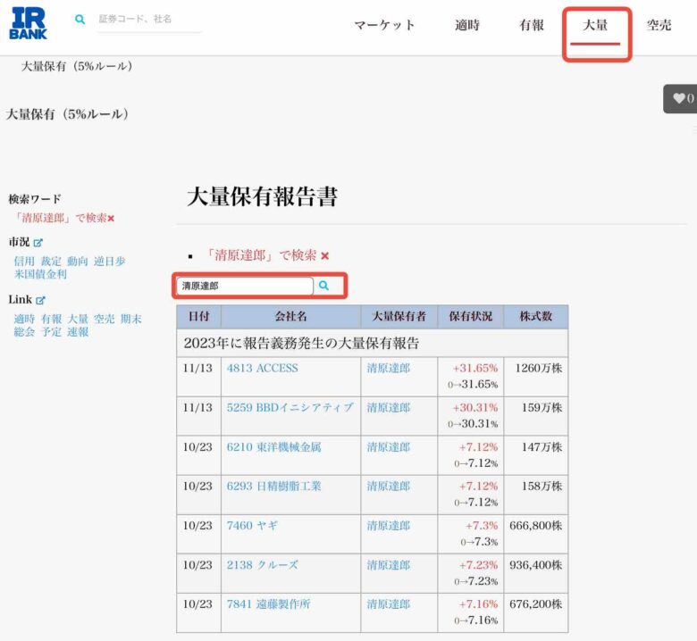The width and height of the screenshot is (697, 641).
Task: Open the 動向 market link
Action: click(78, 262)
